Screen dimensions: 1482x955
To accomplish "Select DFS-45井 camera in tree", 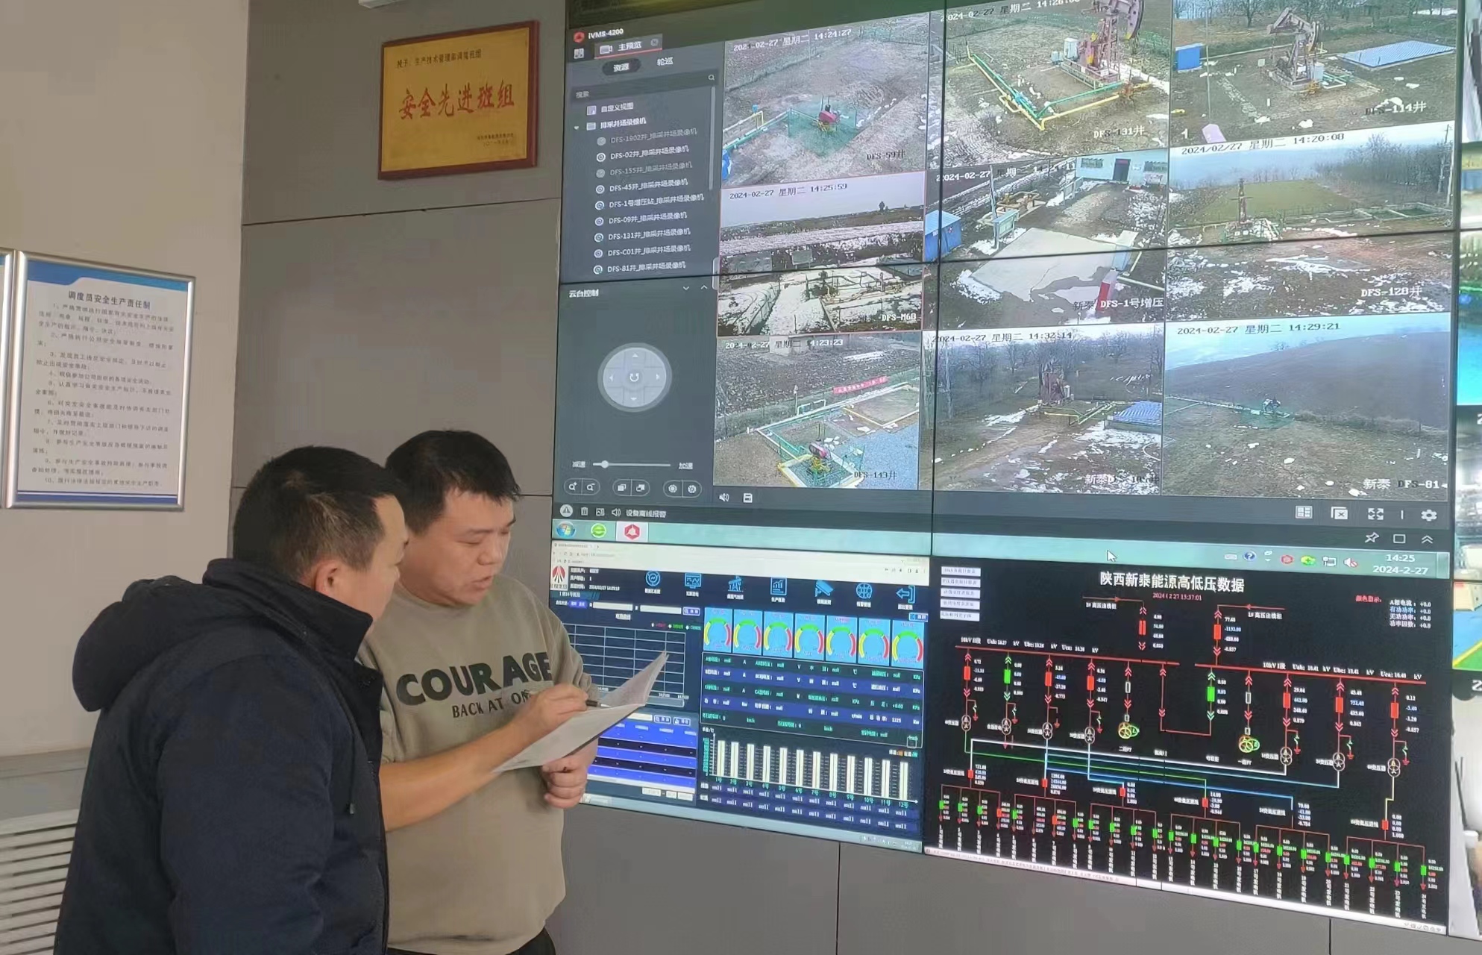I will pyautogui.click(x=641, y=186).
